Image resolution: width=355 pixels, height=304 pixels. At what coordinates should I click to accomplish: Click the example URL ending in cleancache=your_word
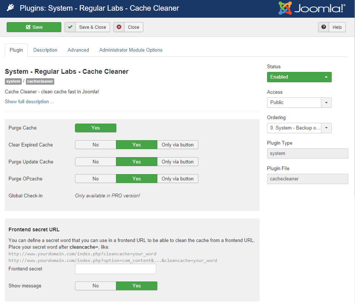(x=82, y=254)
